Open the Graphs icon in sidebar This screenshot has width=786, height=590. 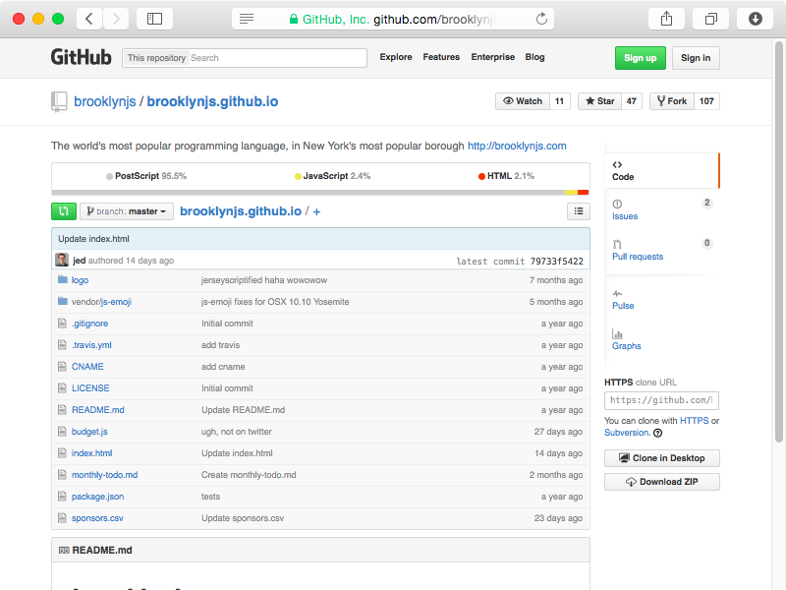click(x=617, y=333)
